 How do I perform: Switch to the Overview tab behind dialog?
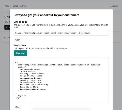coord(7,38)
